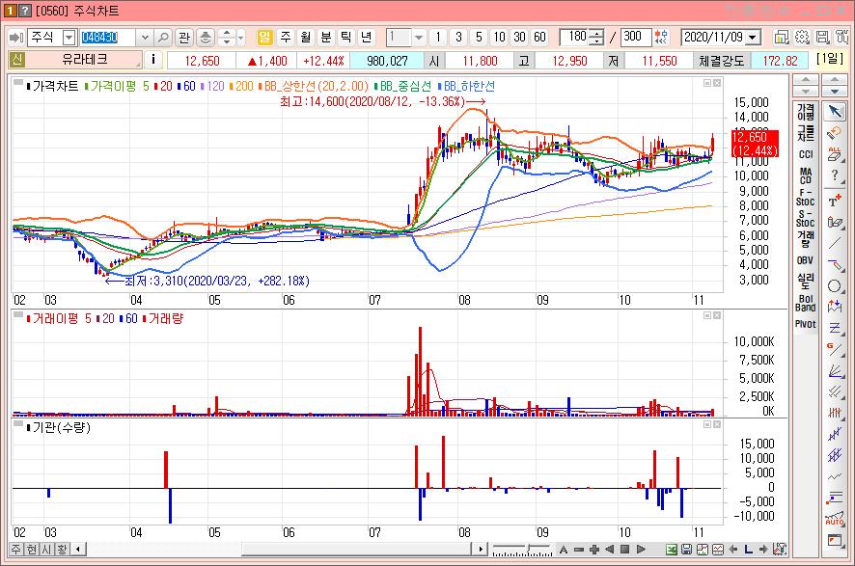855x566 pixels.
Task: Select the Bol Band indicator button
Action: (x=806, y=303)
